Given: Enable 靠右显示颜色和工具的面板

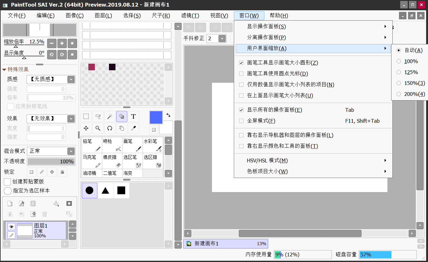Looking at the screenshot, I should [x=241, y=146].
